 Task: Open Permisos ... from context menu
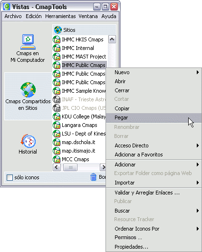point(154,237)
